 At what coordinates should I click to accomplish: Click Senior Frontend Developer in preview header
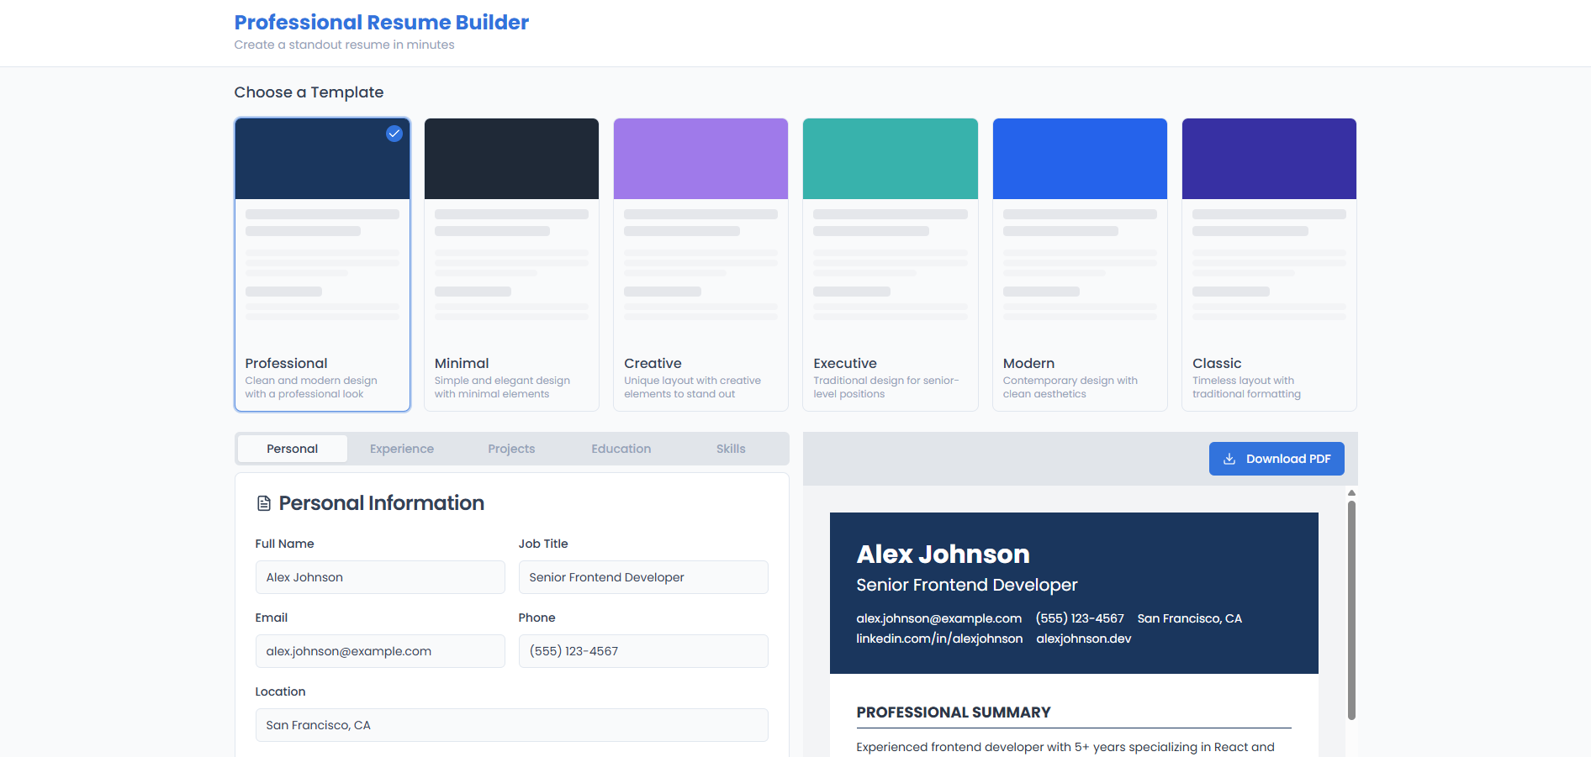pyautogui.click(x=967, y=585)
